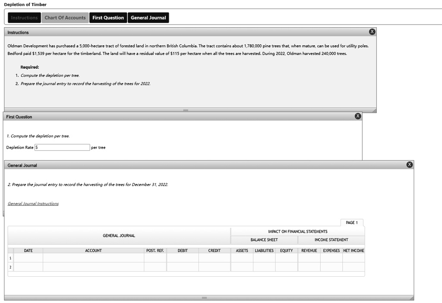Open the Instructions tab

24,18
